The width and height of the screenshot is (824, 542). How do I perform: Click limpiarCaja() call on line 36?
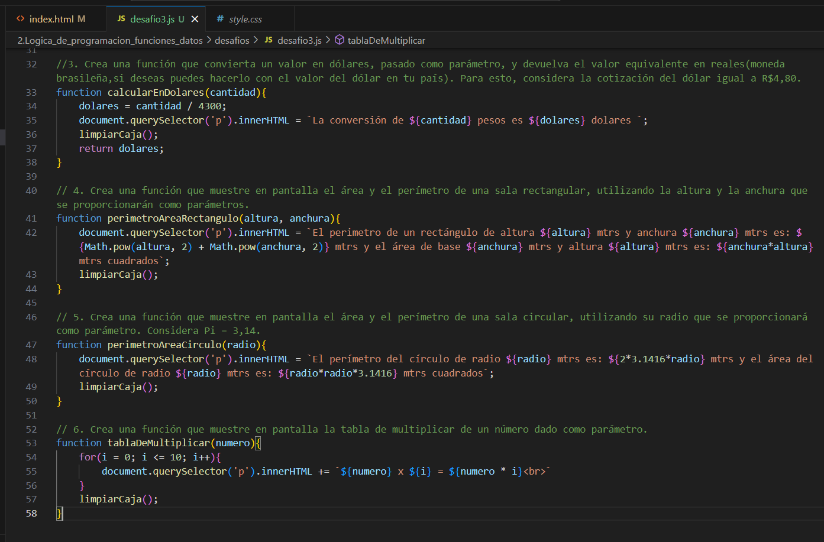tap(118, 134)
